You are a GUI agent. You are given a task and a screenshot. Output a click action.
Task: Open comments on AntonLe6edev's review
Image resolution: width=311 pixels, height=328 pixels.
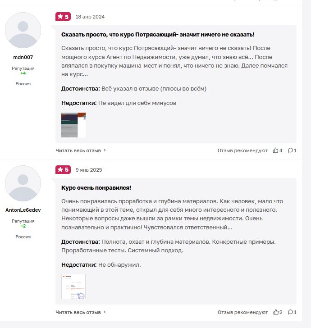[x=290, y=312]
